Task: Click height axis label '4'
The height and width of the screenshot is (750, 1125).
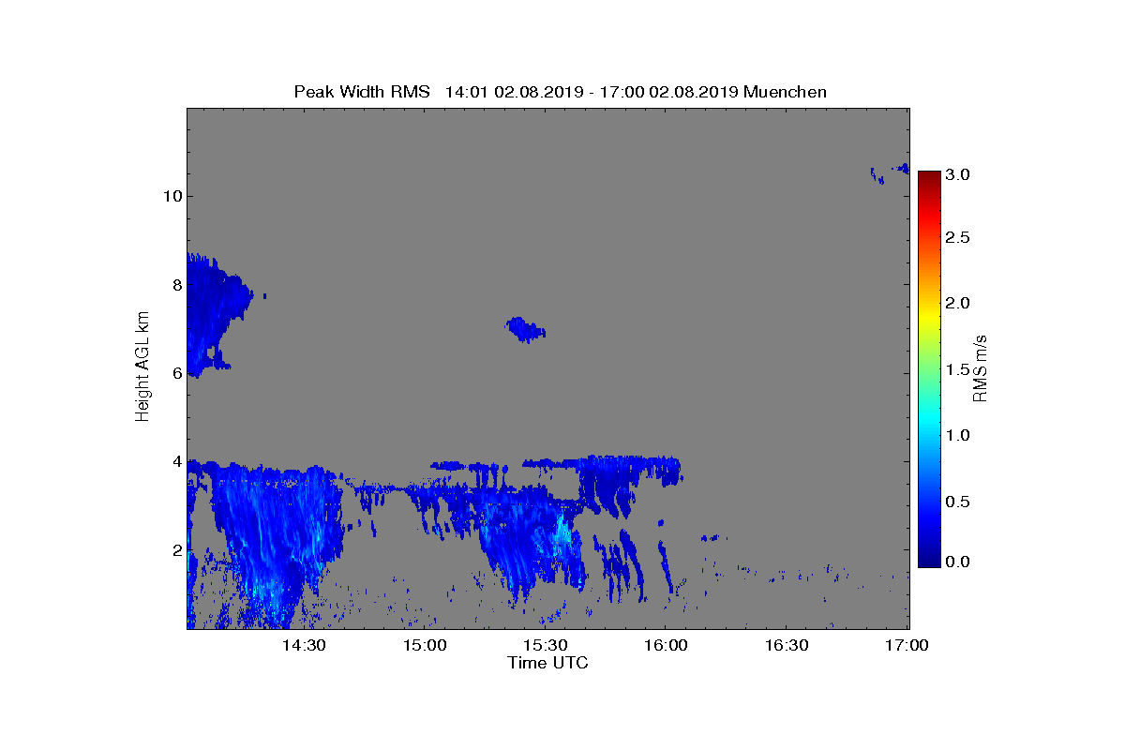Action: coord(177,461)
